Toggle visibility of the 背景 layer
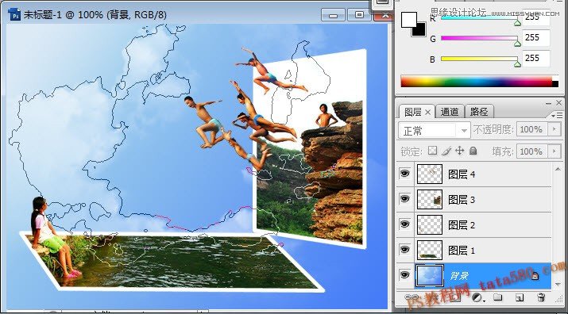 tap(405, 275)
